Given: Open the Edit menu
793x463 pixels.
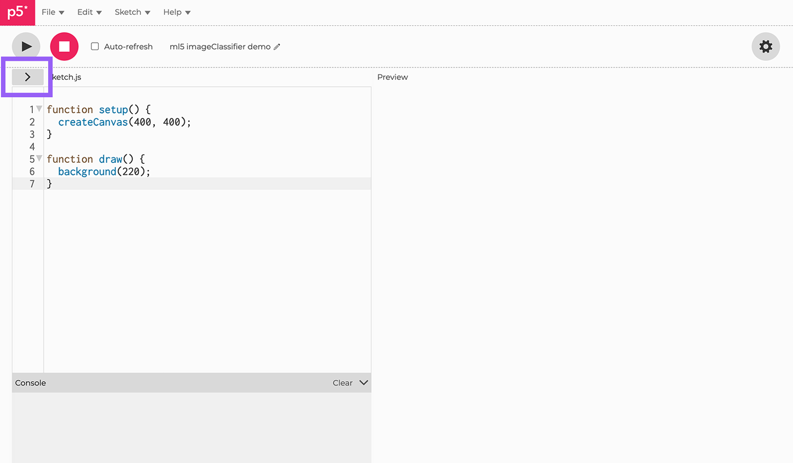Looking at the screenshot, I should click(x=89, y=12).
